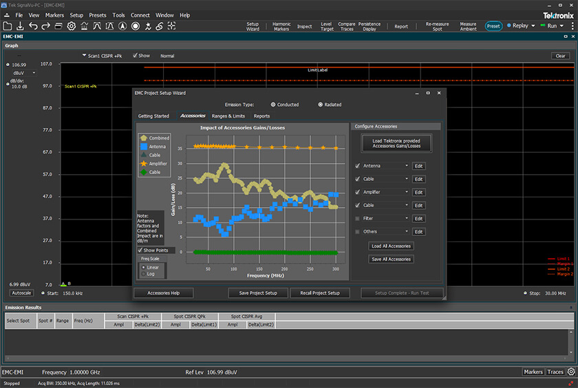Switch to the Ranges & Limits tab
Viewport: 578px width, 388px height.
tap(228, 116)
